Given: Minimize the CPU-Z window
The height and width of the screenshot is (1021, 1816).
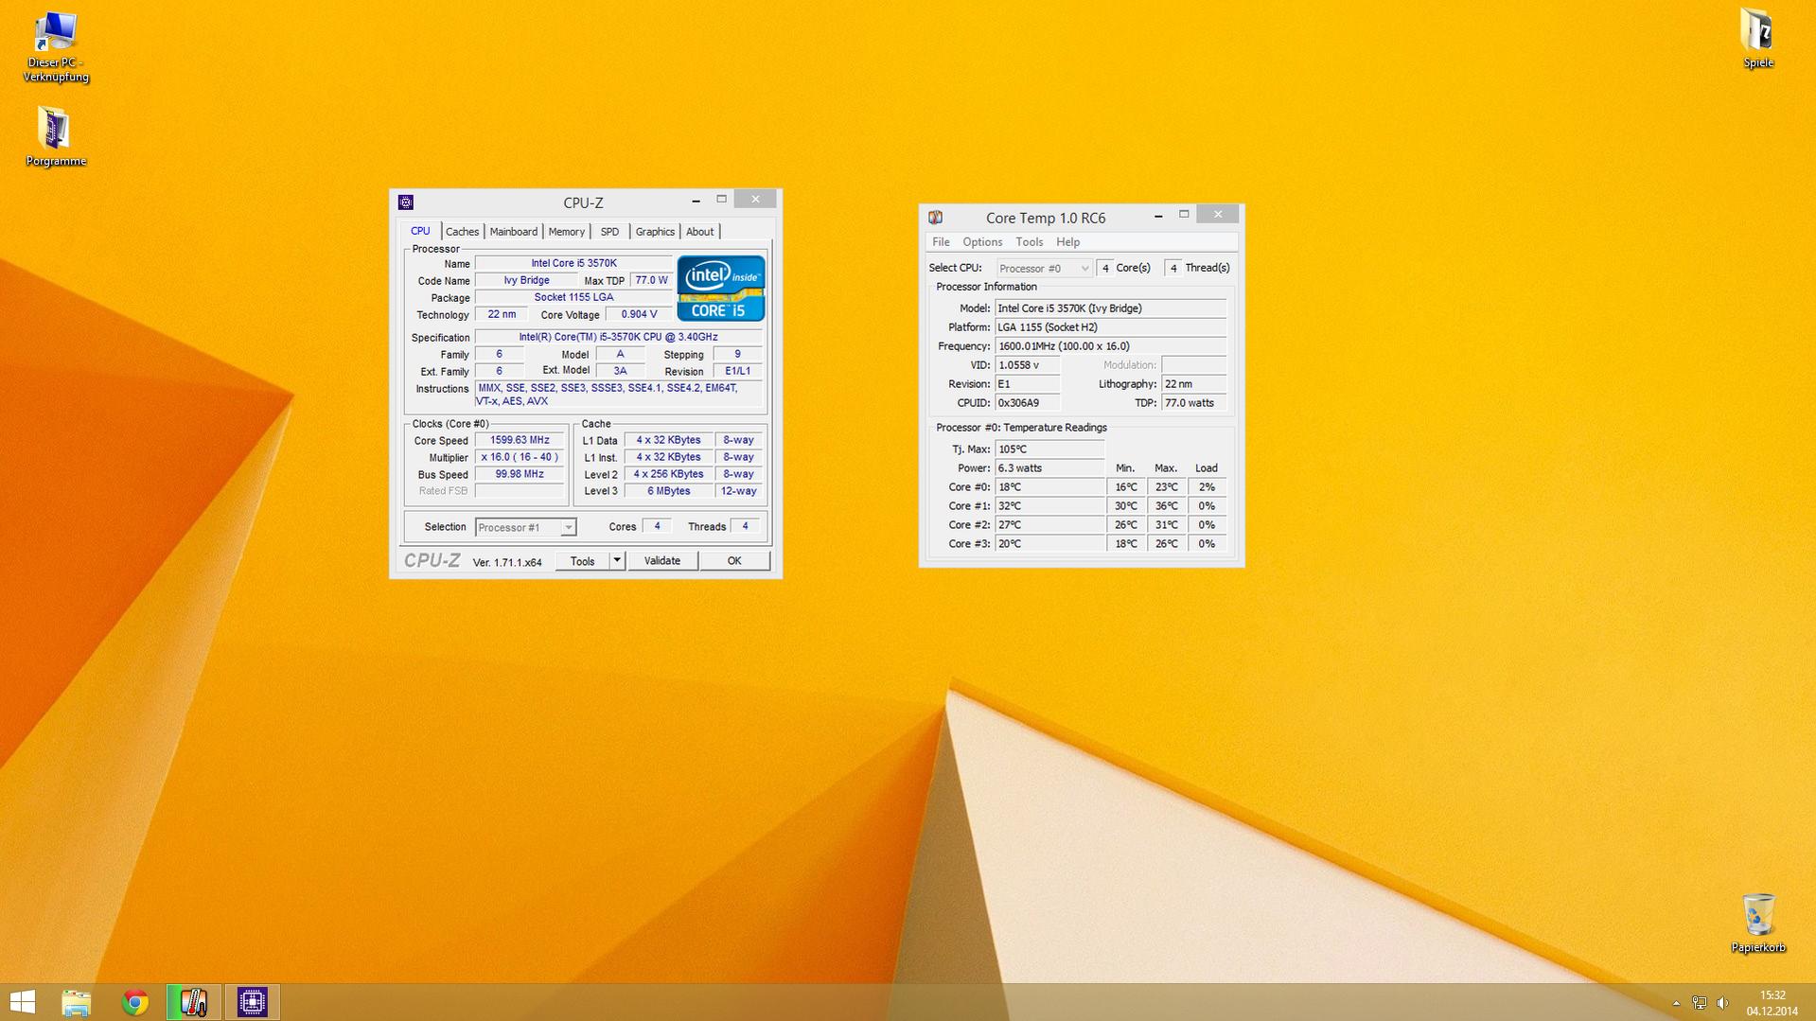Looking at the screenshot, I should 696,201.
